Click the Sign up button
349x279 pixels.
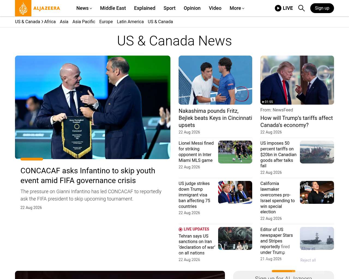[x=322, y=8]
